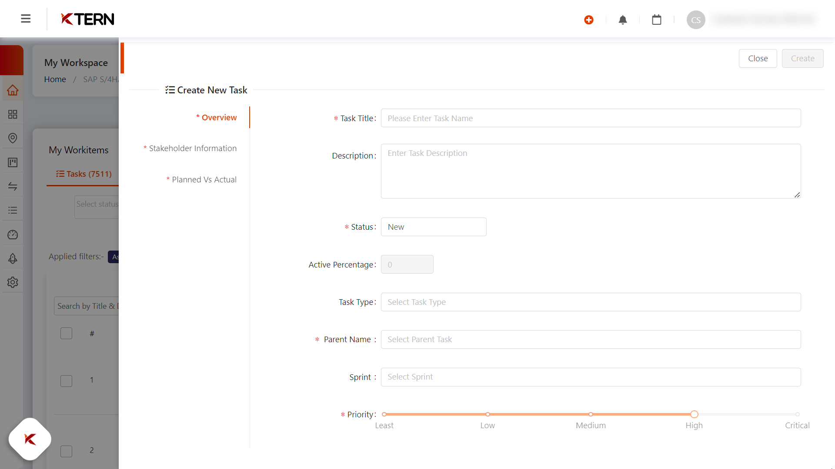
Task: Go to Home sidebar icon
Action: [13, 90]
